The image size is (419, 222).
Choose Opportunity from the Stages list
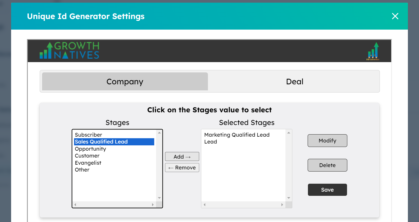90,149
